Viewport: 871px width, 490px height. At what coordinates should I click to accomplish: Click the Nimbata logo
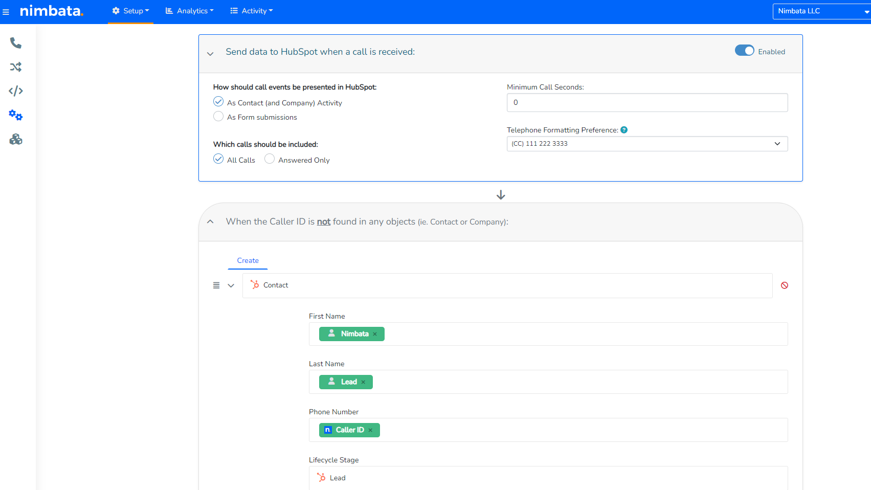coord(51,11)
